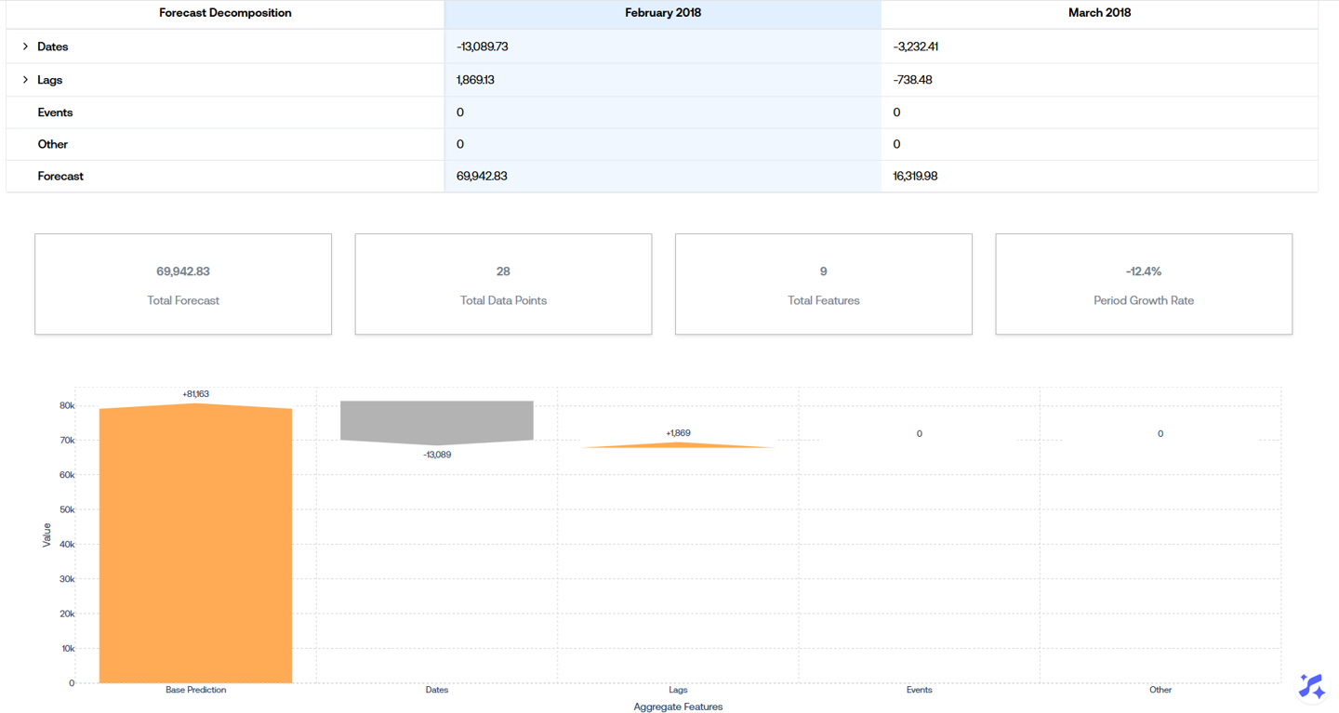Open the AI assistant sparkle icon
The height and width of the screenshot is (713, 1339).
[x=1311, y=687]
